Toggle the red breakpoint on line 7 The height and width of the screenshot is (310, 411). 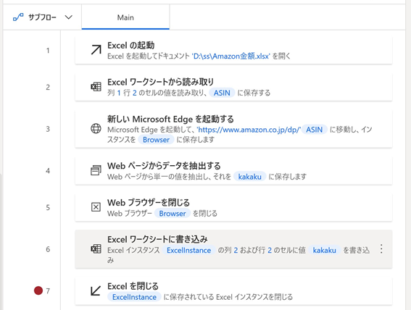pos(38,290)
